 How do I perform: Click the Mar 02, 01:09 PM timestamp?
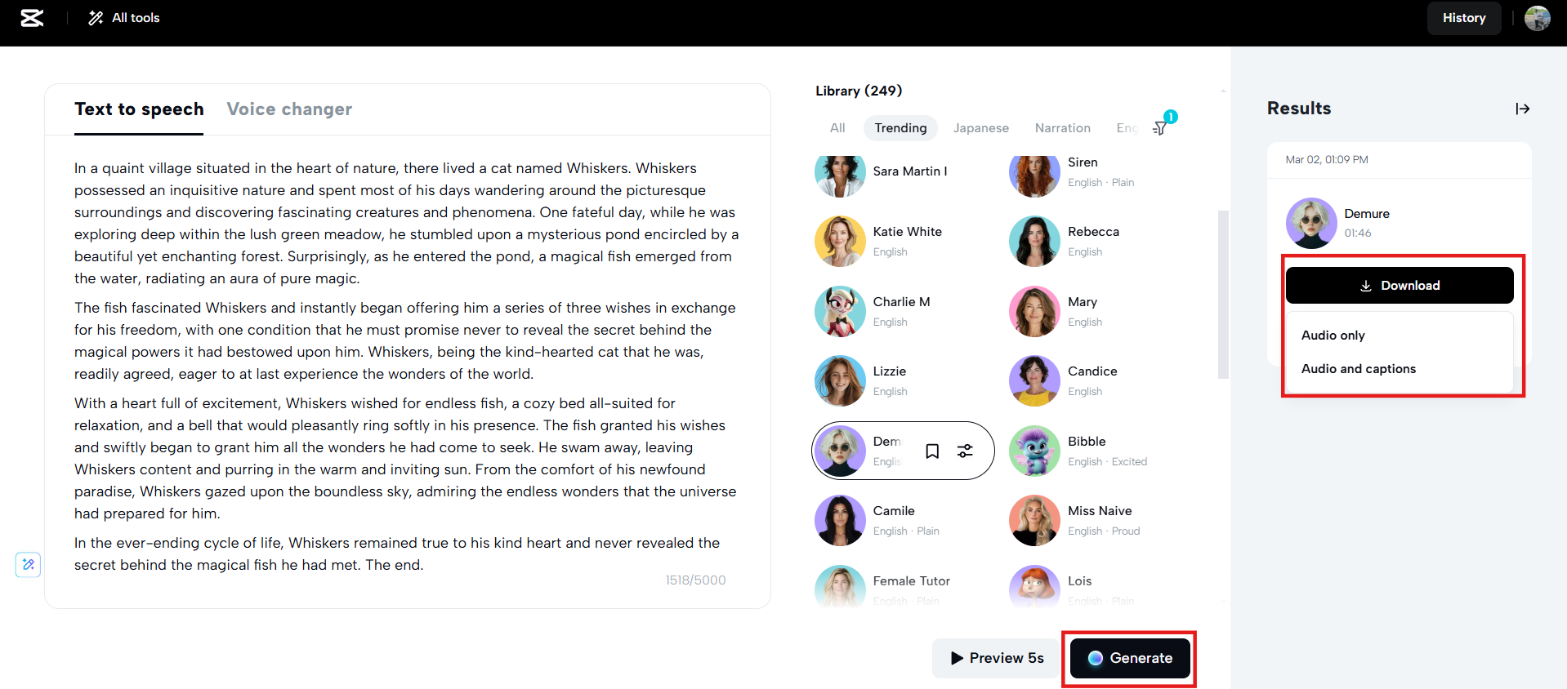[1327, 160]
